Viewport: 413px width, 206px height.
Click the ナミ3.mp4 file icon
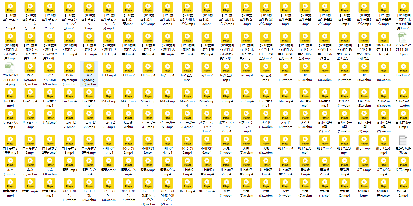pyautogui.click(x=50, y=115)
